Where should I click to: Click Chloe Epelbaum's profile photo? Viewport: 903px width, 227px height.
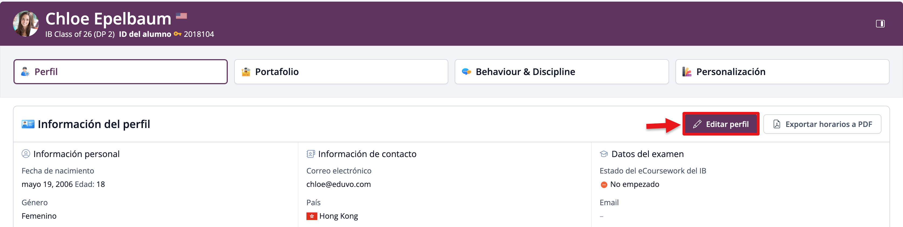[26, 23]
